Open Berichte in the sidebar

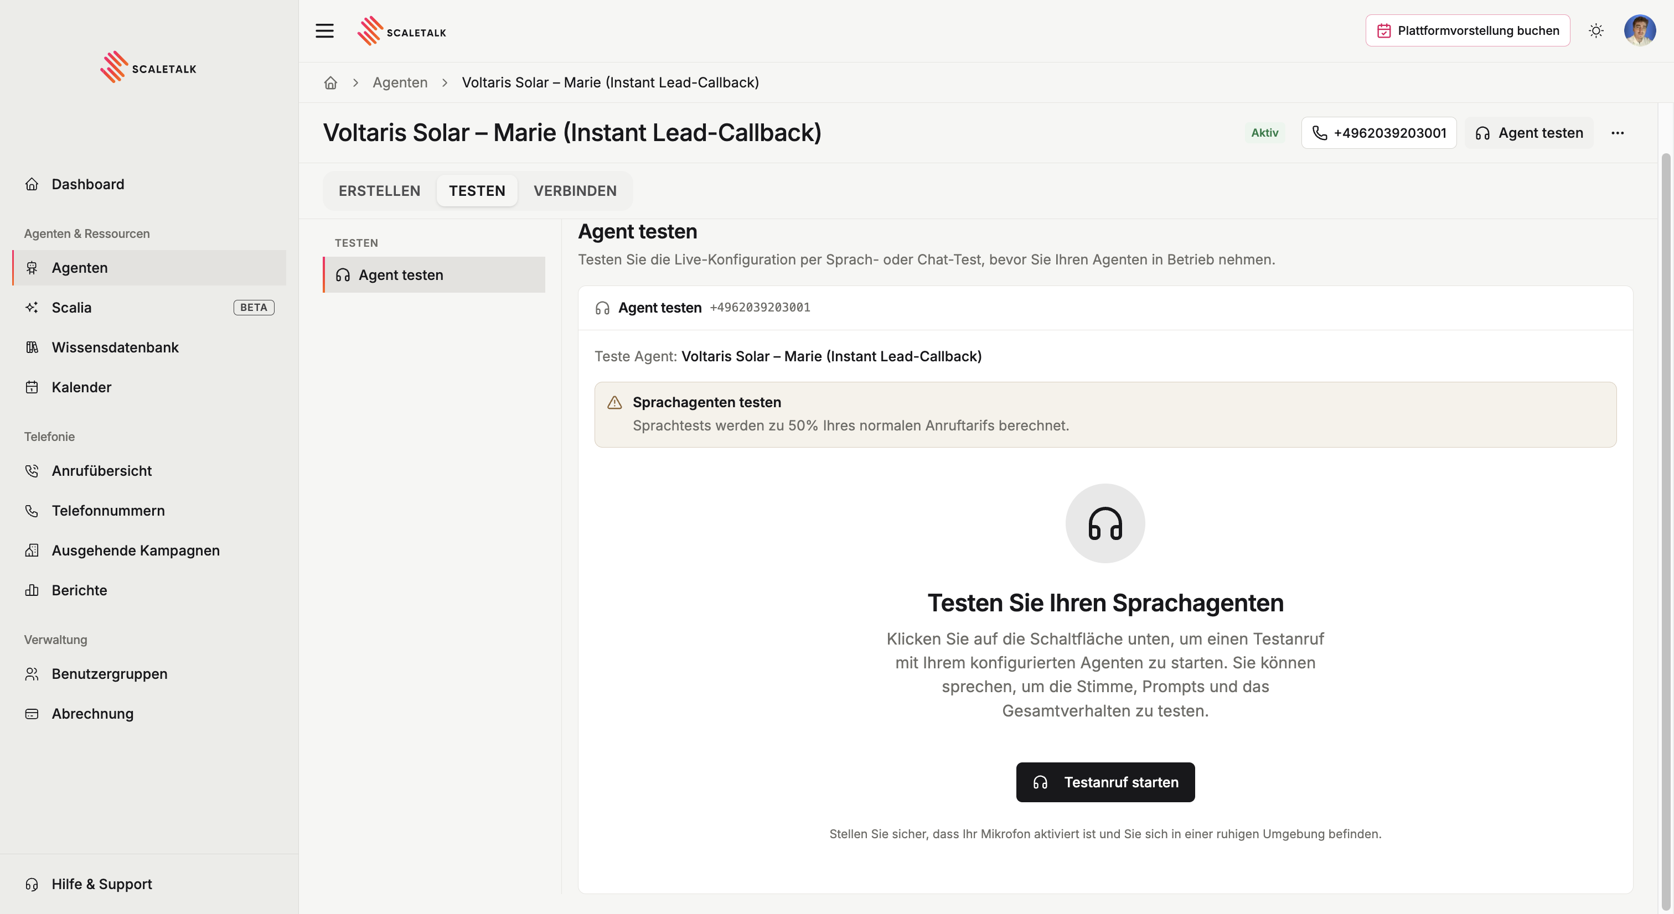(x=149, y=590)
